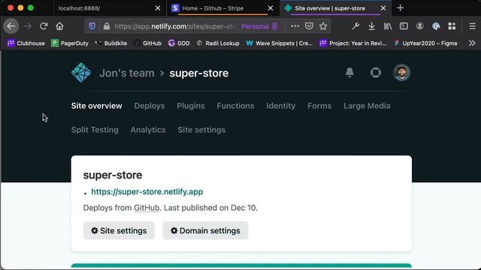The height and width of the screenshot is (270, 481).
Task: Open developer tools wrench icon
Action: (x=355, y=26)
